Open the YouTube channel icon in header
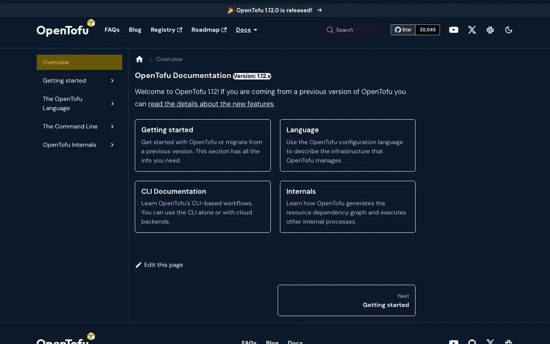 454,30
